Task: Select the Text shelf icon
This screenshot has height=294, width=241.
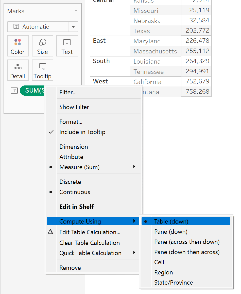Action: [67, 46]
